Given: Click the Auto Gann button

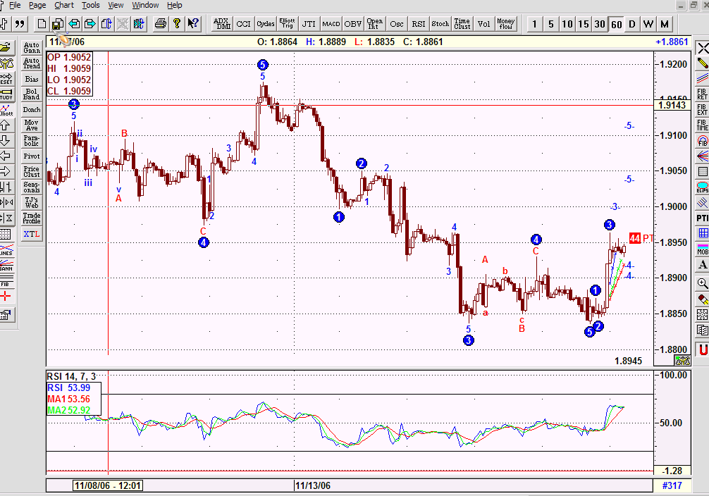Looking at the screenshot, I should tap(32, 47).
